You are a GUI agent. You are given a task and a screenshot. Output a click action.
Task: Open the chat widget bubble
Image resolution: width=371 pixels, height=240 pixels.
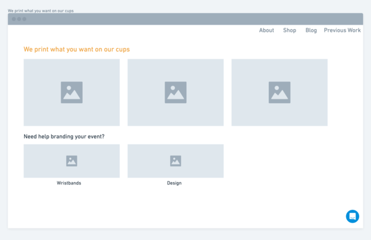tap(352, 216)
